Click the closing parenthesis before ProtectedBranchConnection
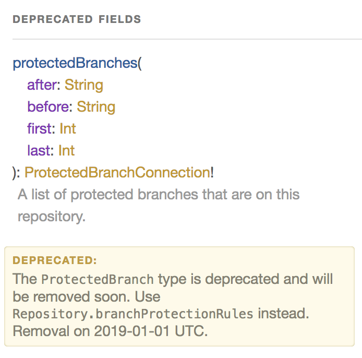This screenshot has width=362, height=358. (15, 173)
